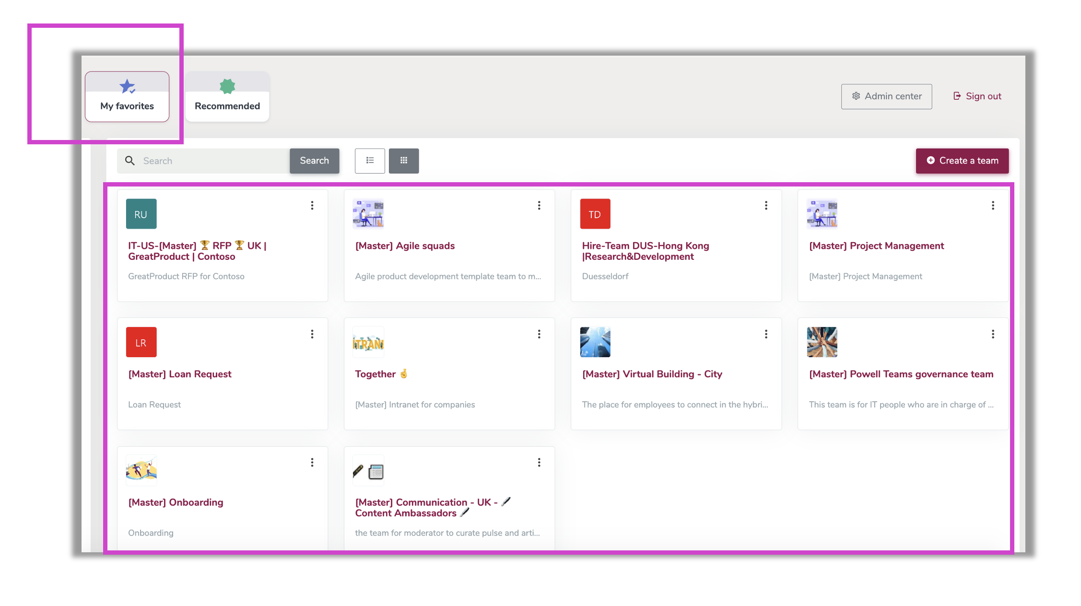Click '[Master] Intranet for companies' description
The height and width of the screenshot is (606, 1081).
(415, 405)
